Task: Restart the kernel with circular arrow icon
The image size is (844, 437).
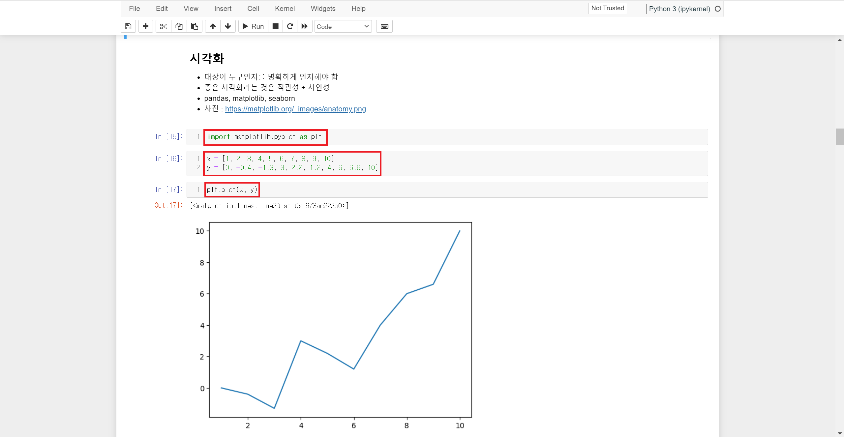Action: (290, 26)
